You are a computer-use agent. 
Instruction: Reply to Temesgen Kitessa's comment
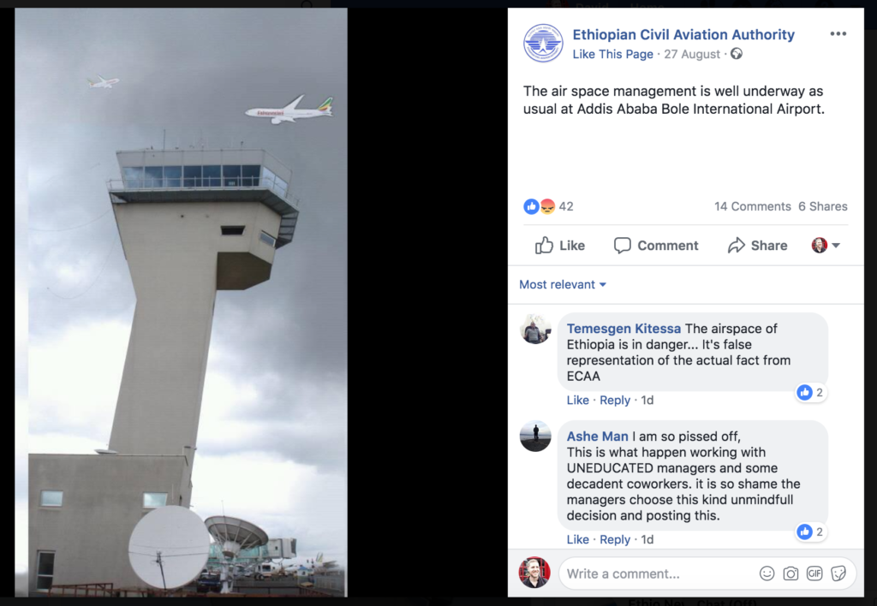click(615, 401)
